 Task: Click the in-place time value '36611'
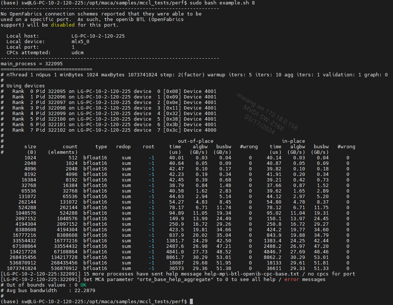coord(274,268)
